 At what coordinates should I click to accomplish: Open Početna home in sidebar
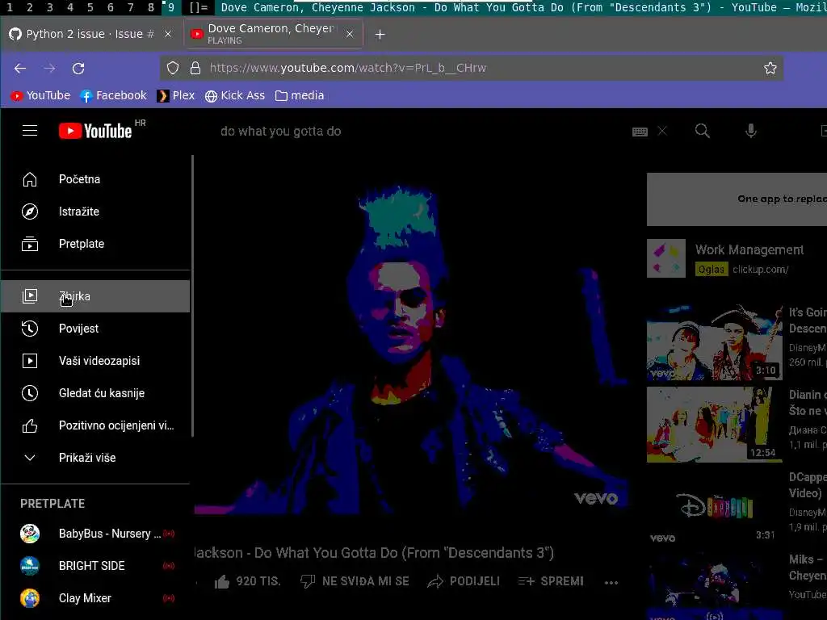95,179
